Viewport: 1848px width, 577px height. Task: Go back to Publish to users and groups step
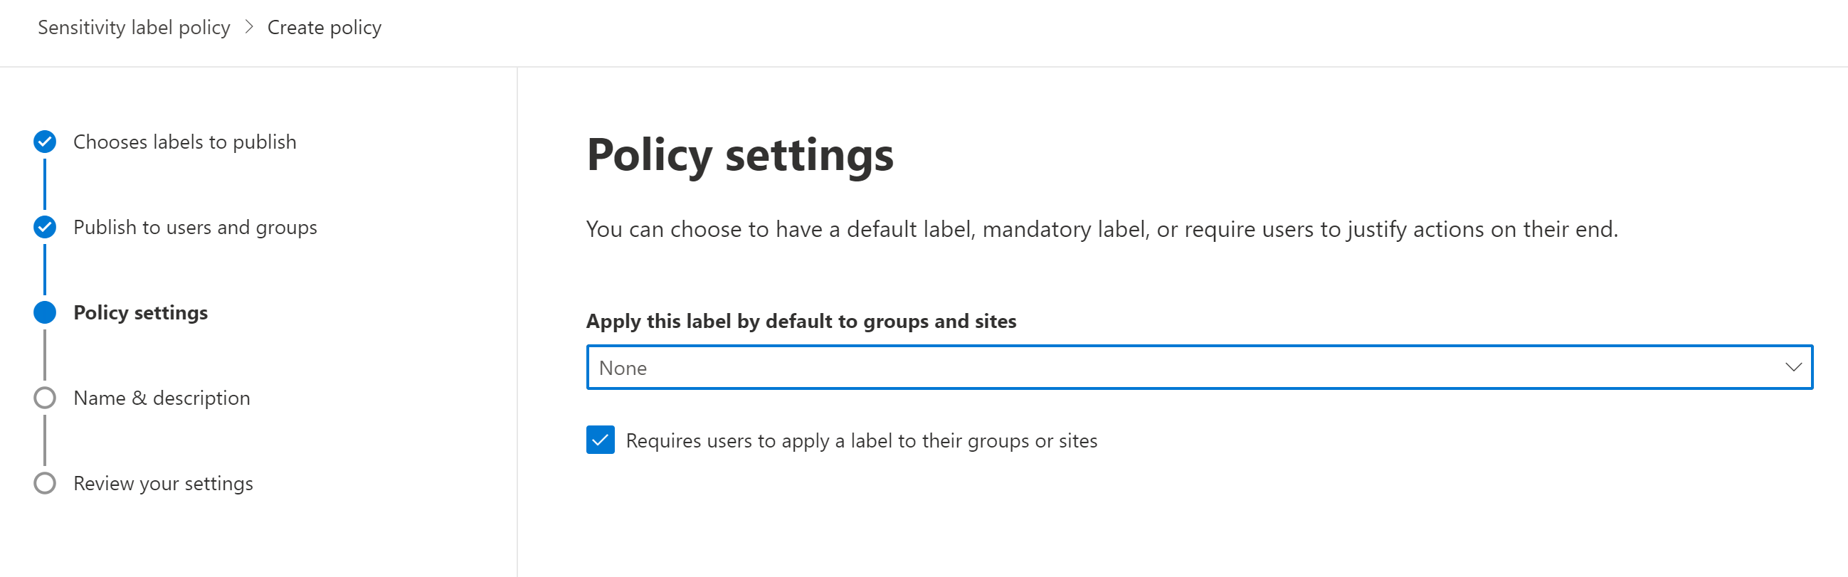(x=195, y=228)
